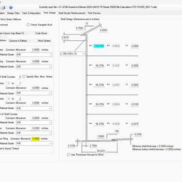Click the thickness field showing 0.4375

click(135, 124)
